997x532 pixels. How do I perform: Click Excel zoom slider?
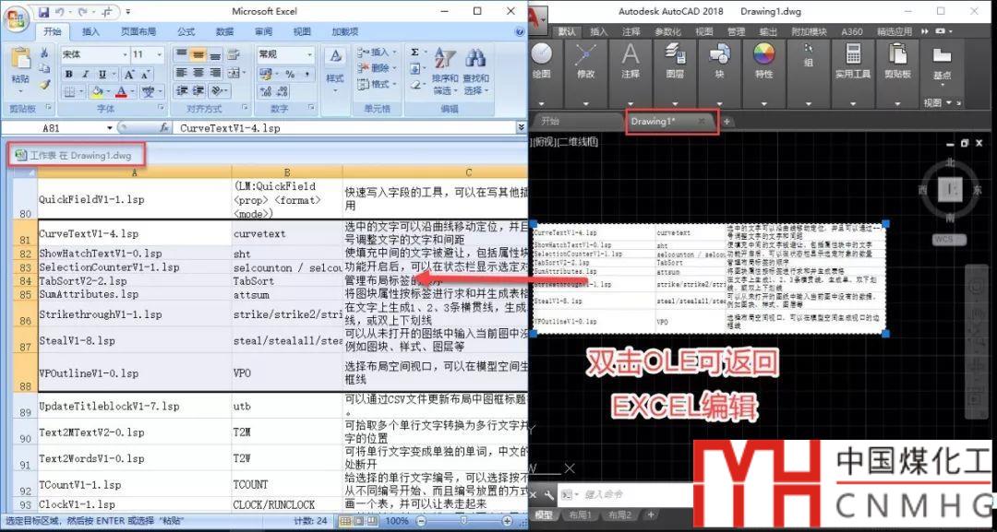pyautogui.click(x=464, y=521)
